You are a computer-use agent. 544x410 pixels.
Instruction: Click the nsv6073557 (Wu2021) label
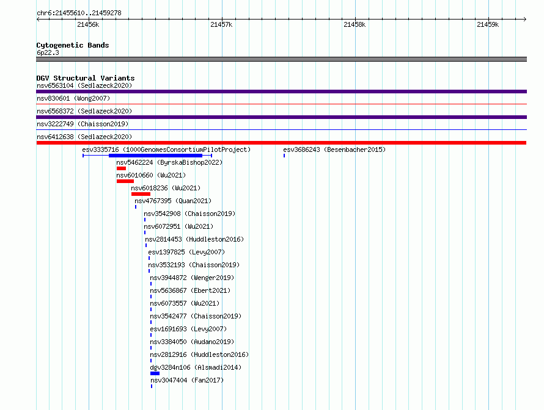pos(185,303)
